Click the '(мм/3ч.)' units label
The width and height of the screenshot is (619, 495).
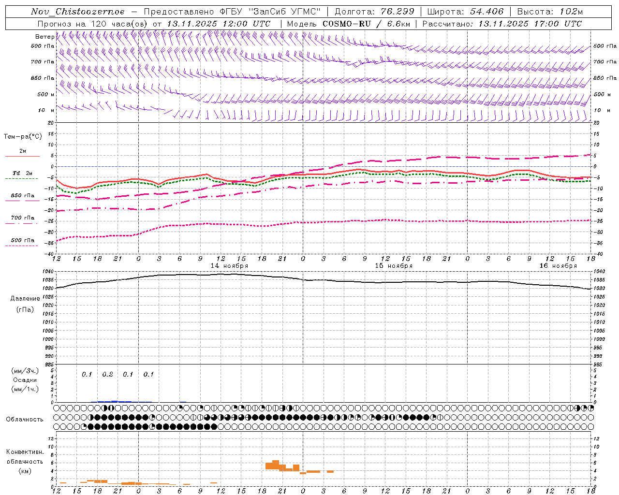(x=25, y=371)
